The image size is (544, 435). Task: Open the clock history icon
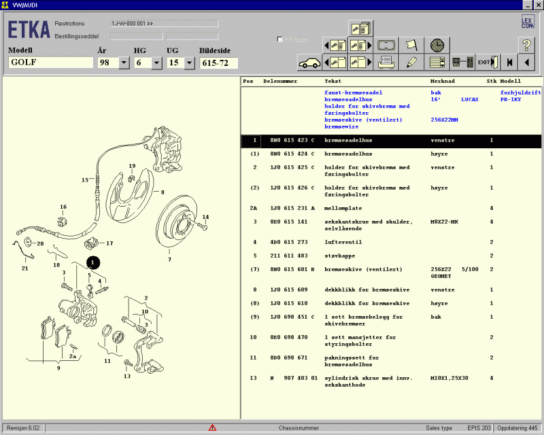tap(437, 46)
